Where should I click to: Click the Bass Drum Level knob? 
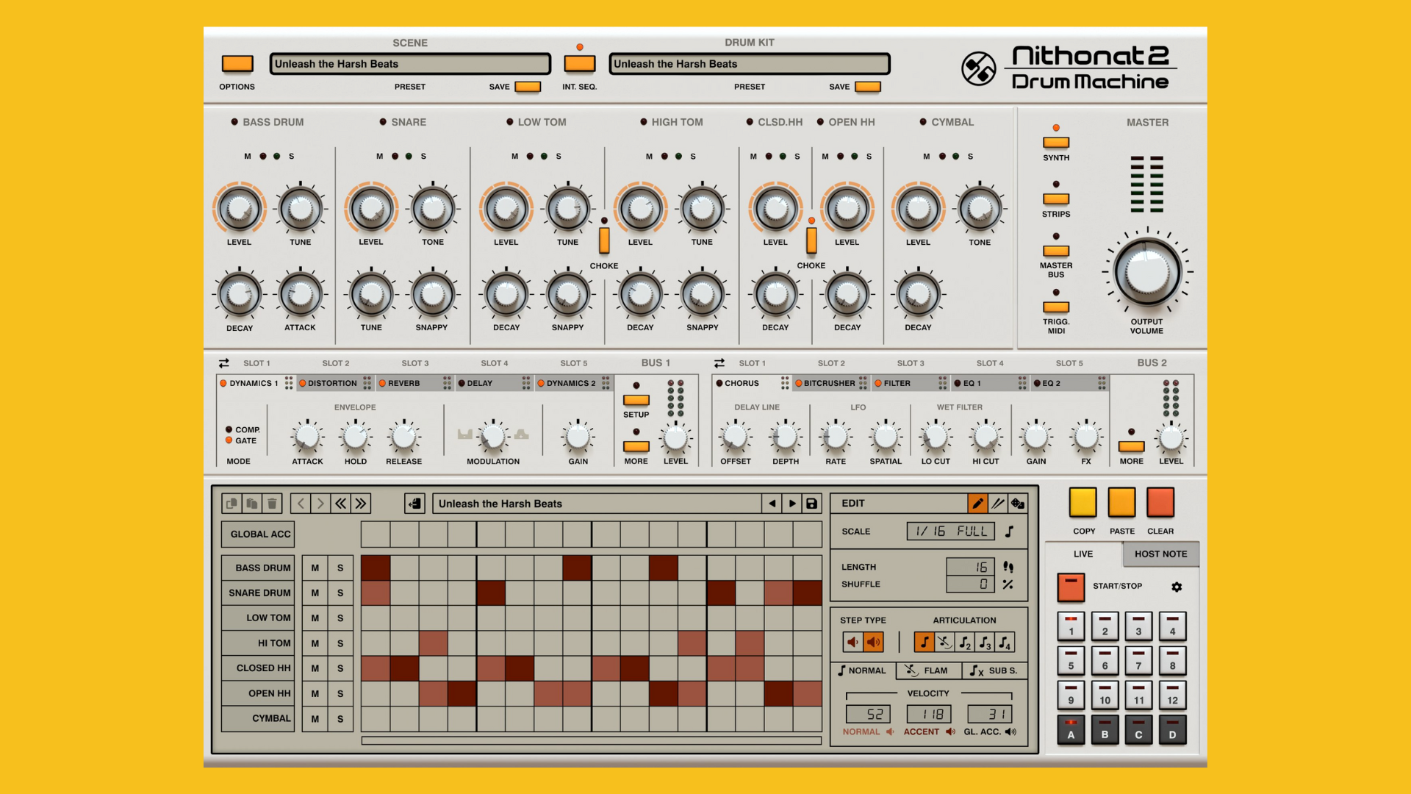239,209
